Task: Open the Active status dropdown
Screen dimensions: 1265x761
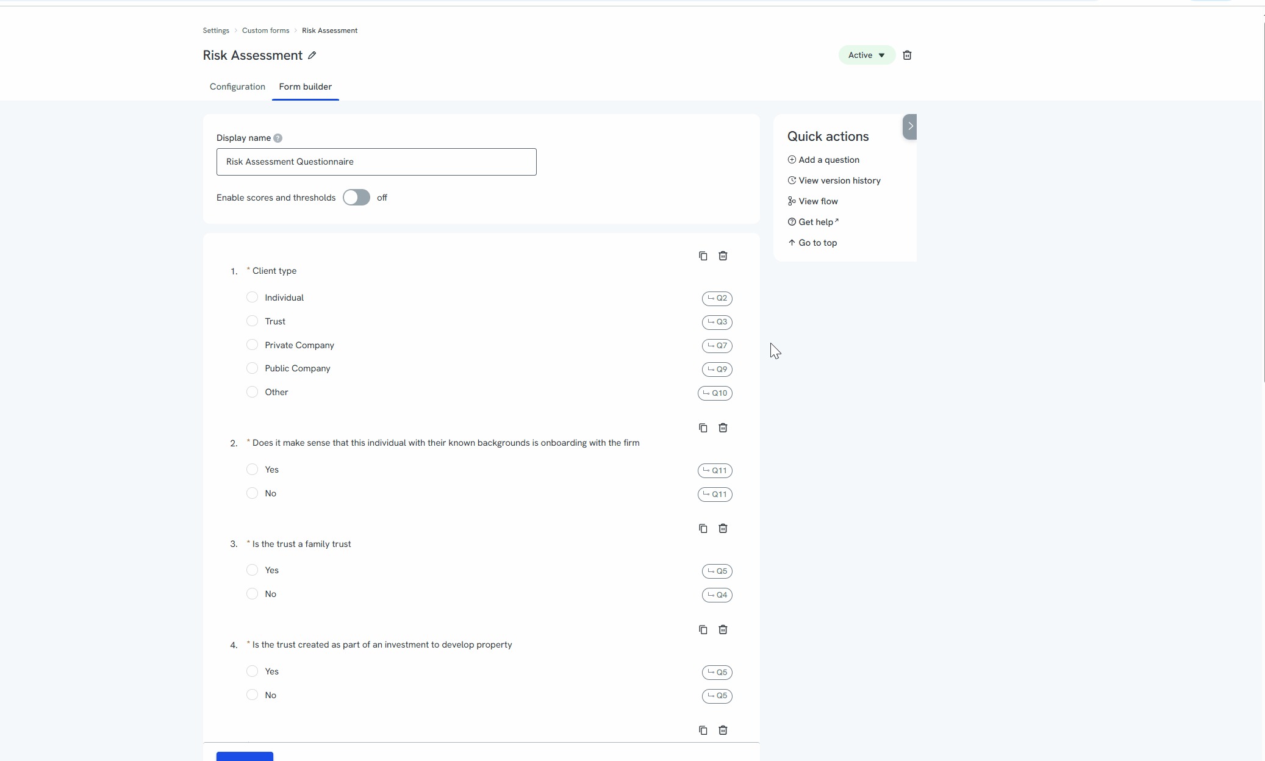Action: (x=866, y=55)
